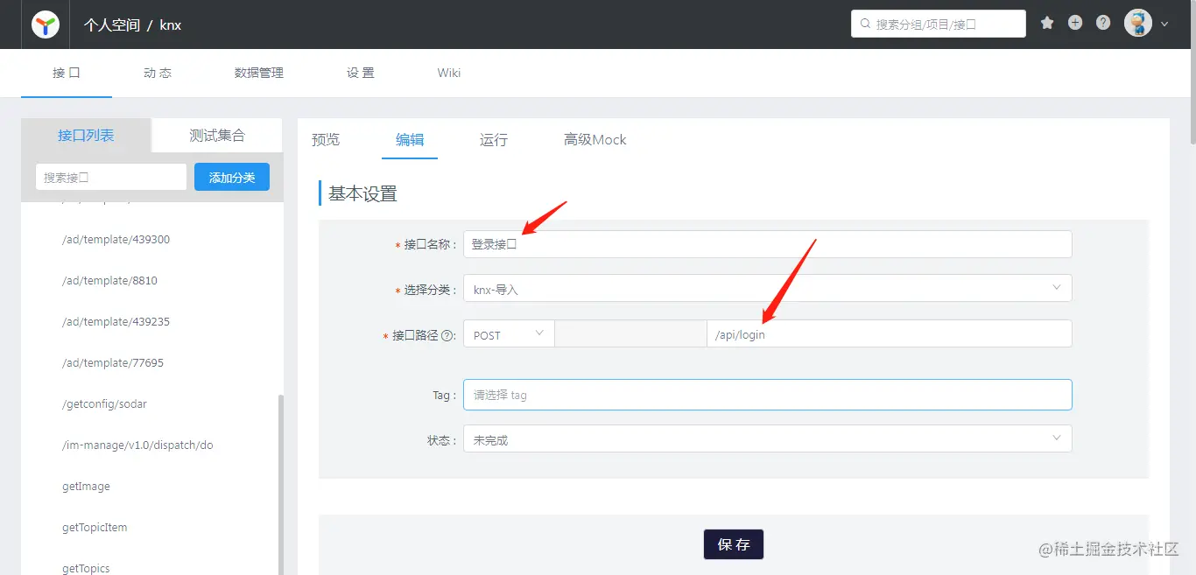The height and width of the screenshot is (575, 1196).
Task: Switch to the 运行 tab
Action: (494, 139)
